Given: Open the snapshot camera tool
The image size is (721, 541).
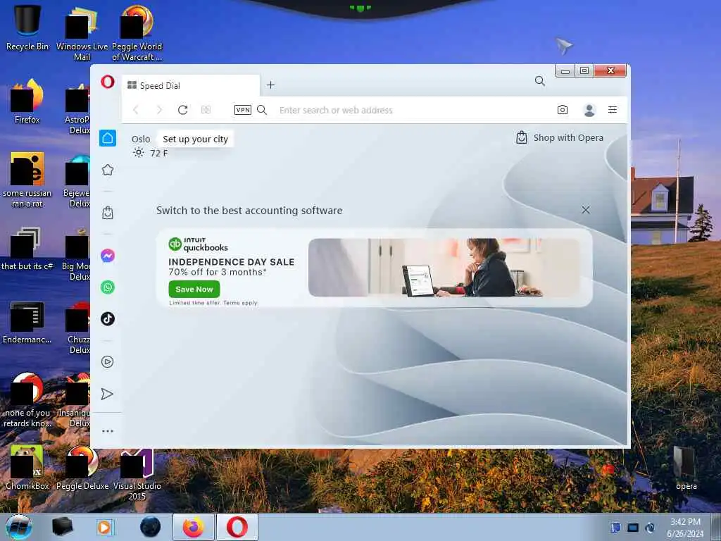Looking at the screenshot, I should 563,110.
